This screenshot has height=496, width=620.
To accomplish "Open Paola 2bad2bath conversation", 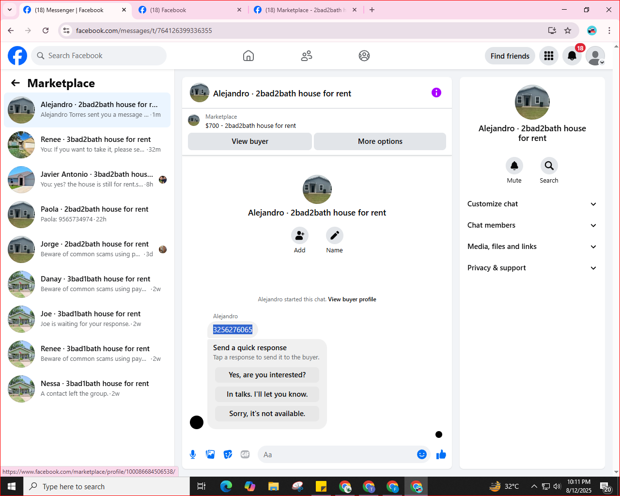I will click(x=87, y=215).
